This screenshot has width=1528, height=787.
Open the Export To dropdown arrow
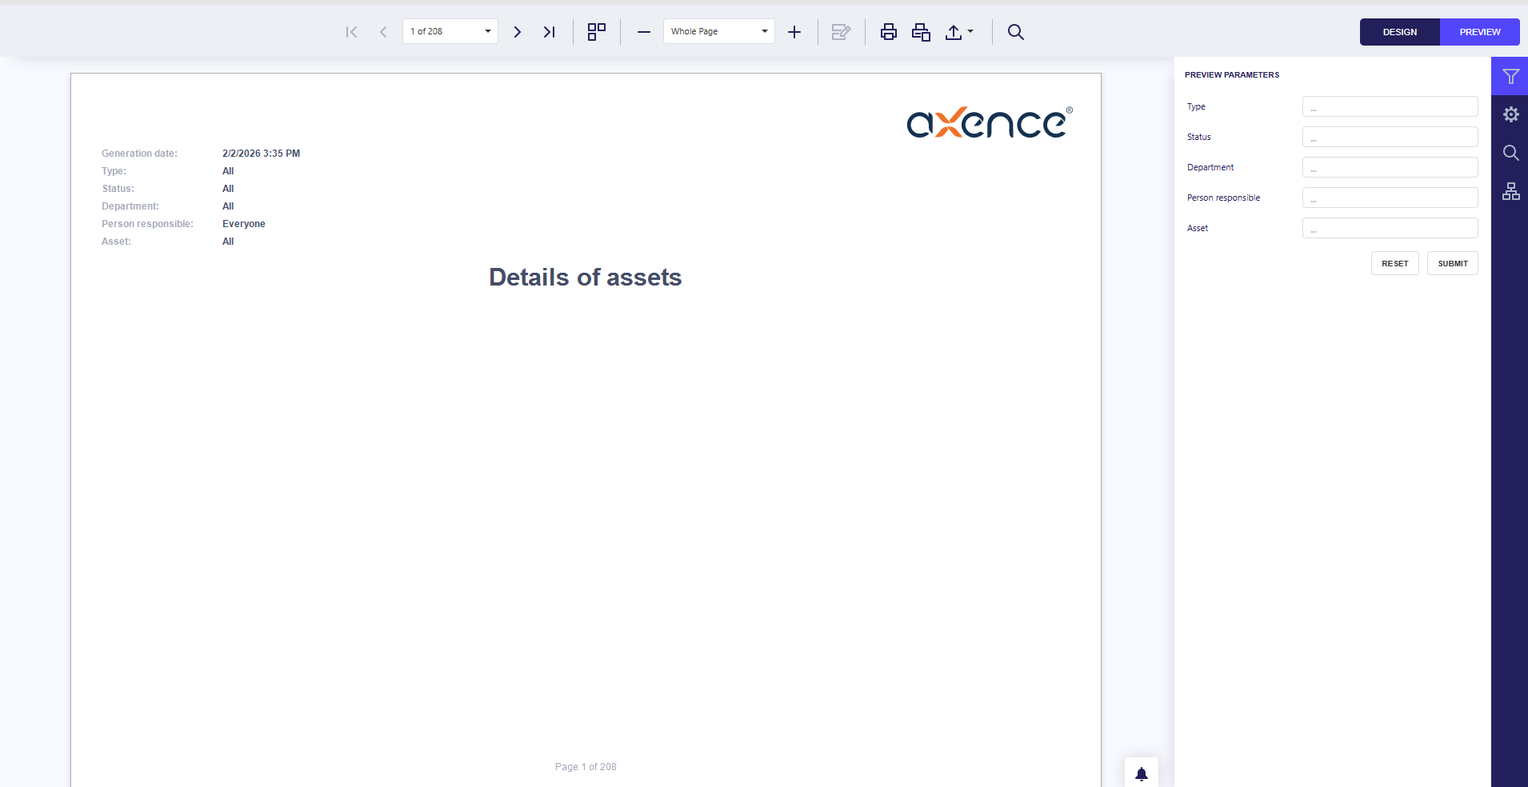tap(970, 32)
